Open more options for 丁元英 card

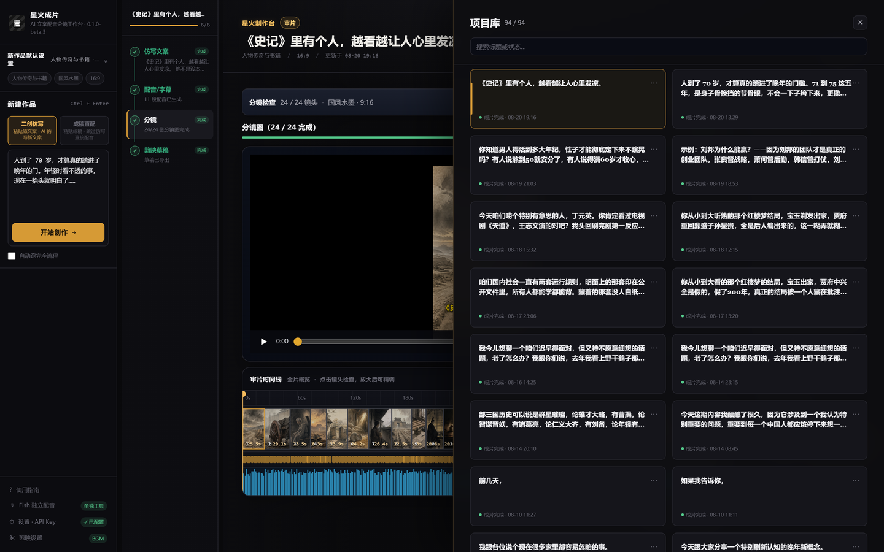(x=654, y=215)
